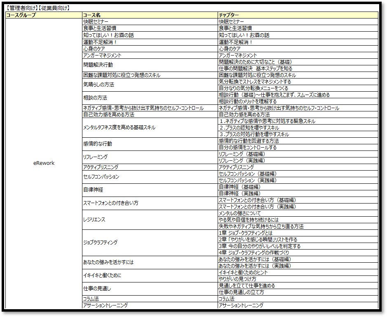Select chapter 仕事の問題解決 基本ステップを知る

[256, 68]
